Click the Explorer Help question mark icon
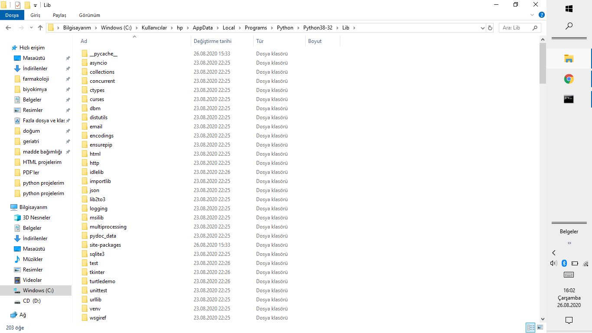 pyautogui.click(x=542, y=15)
